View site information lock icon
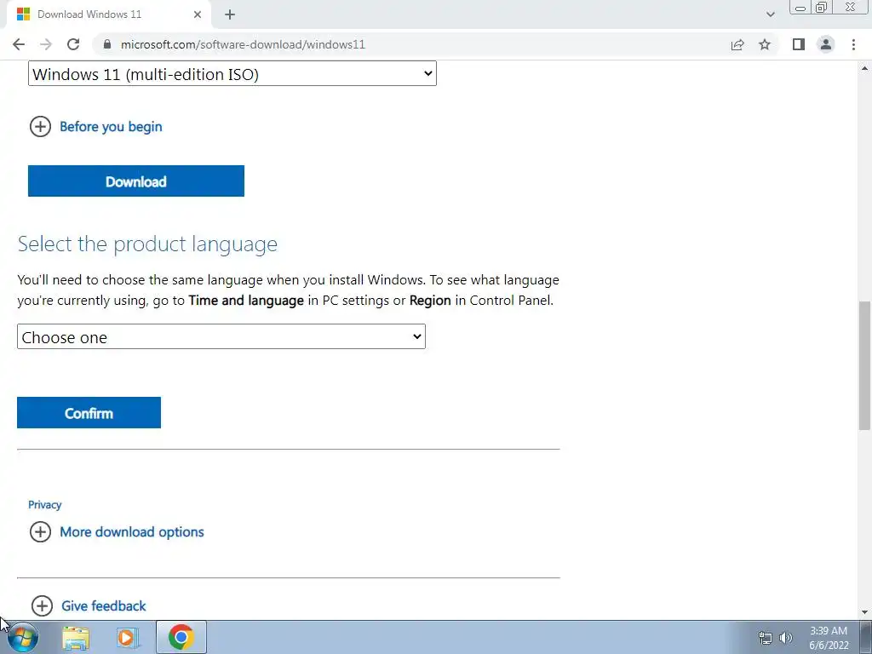The image size is (872, 654). 107,44
